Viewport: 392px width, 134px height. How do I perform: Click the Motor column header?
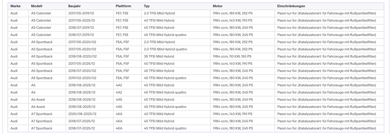[218, 6]
